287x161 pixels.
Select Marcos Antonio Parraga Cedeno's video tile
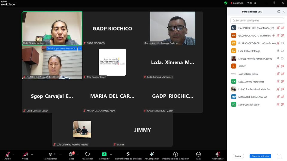click(x=172, y=28)
